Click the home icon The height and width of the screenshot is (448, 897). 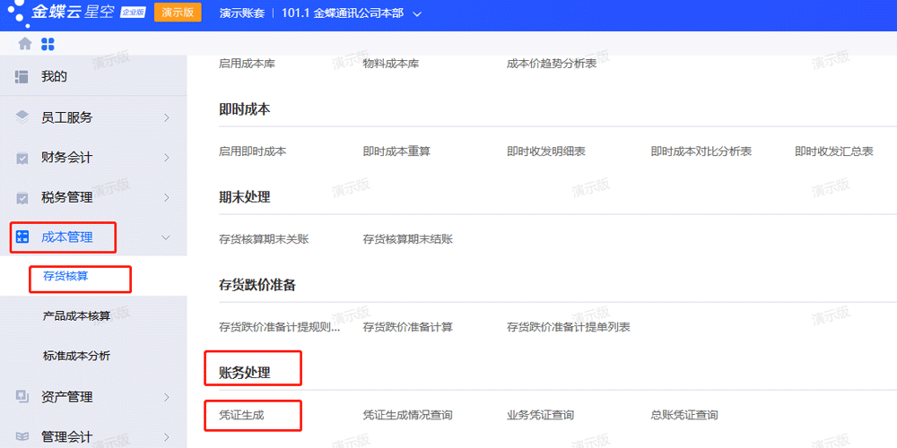[x=24, y=43]
